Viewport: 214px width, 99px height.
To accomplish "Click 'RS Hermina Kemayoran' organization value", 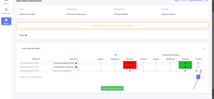I will 76,14.
